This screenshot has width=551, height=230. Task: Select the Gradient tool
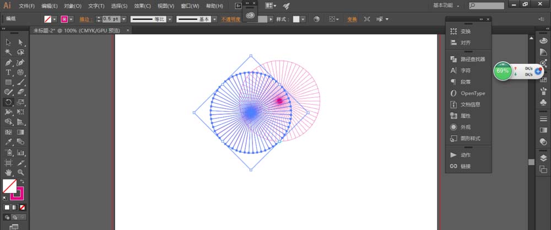point(21,132)
